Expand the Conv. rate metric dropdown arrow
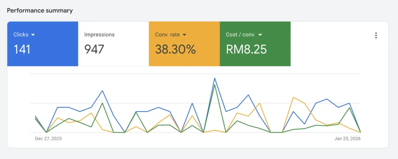398x159 pixels. [x=184, y=35]
